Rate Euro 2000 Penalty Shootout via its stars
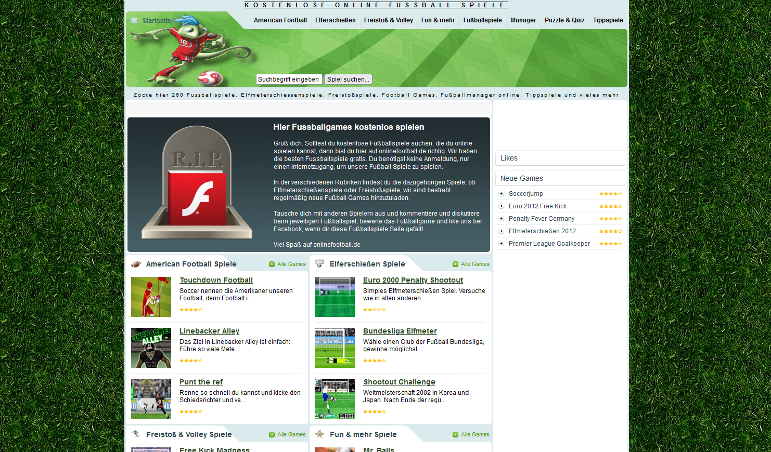This screenshot has height=452, width=771. [375, 309]
